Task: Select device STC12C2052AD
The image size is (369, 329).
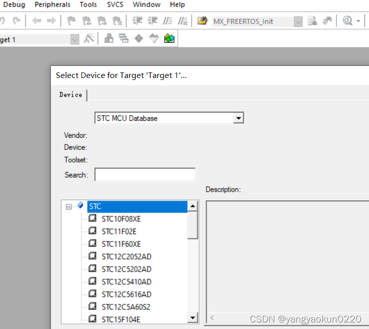Action: (126, 257)
